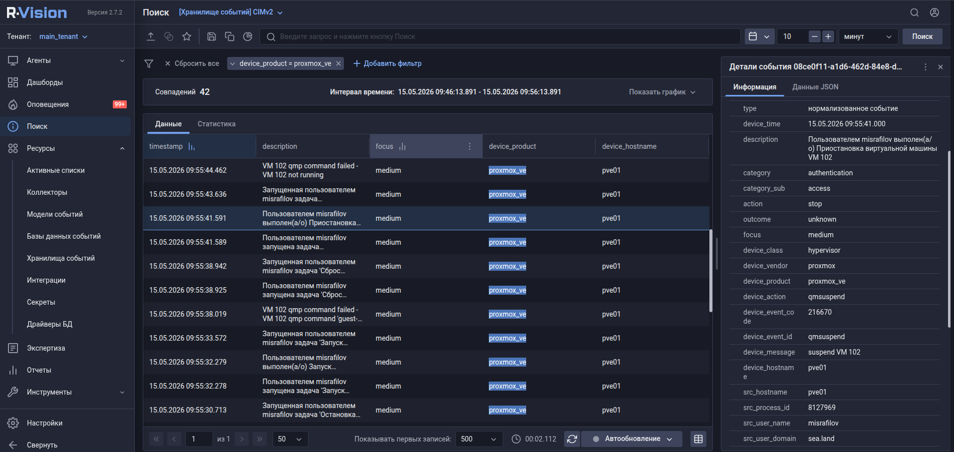Click the pie chart icon in toolbar
This screenshot has height=452, width=954.
tap(248, 36)
